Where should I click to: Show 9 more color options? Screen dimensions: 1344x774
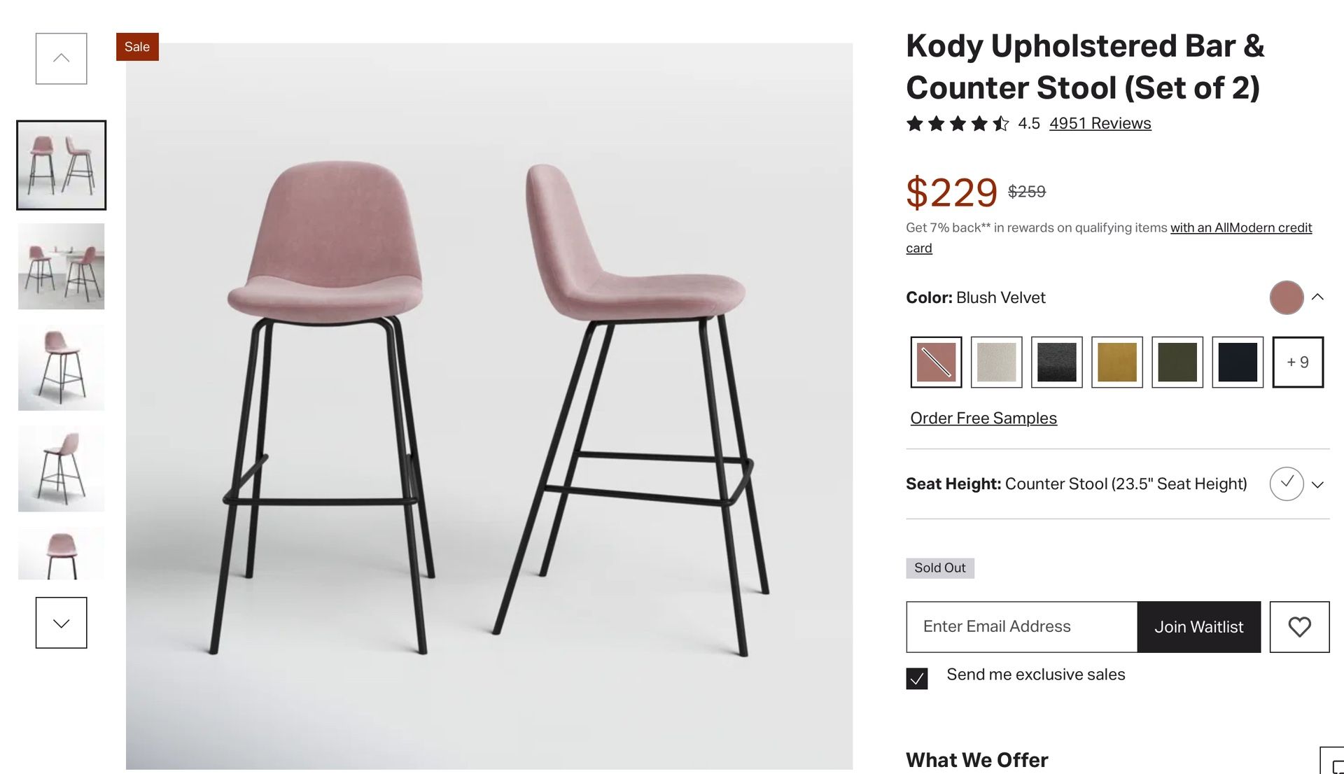coord(1297,362)
